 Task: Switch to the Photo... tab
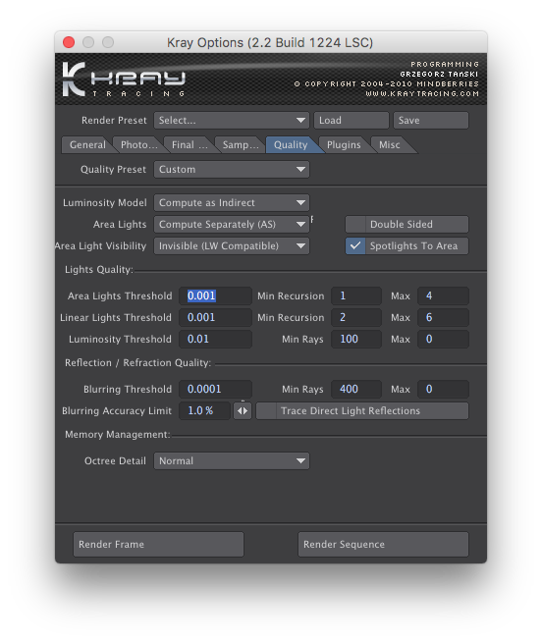pos(138,145)
